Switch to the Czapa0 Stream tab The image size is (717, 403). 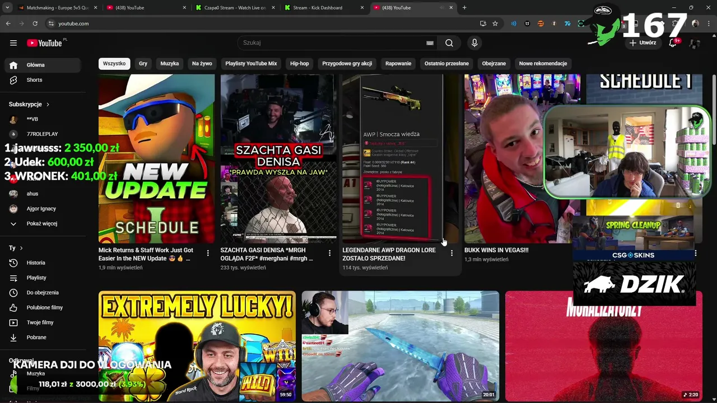tap(235, 8)
